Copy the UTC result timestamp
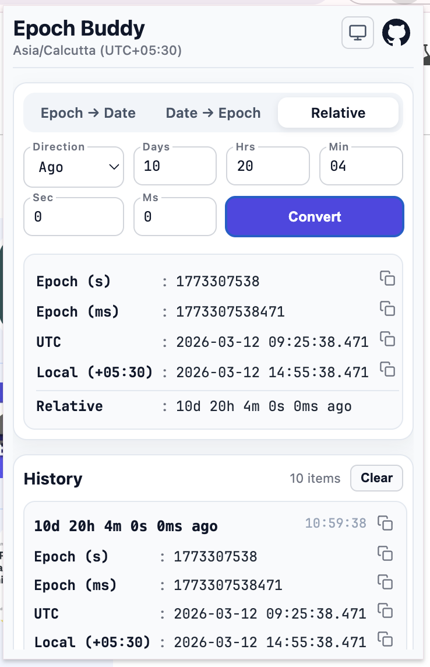The width and height of the screenshot is (430, 667). point(387,339)
